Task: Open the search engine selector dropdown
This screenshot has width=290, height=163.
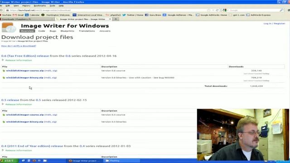Action: tap(226, 10)
